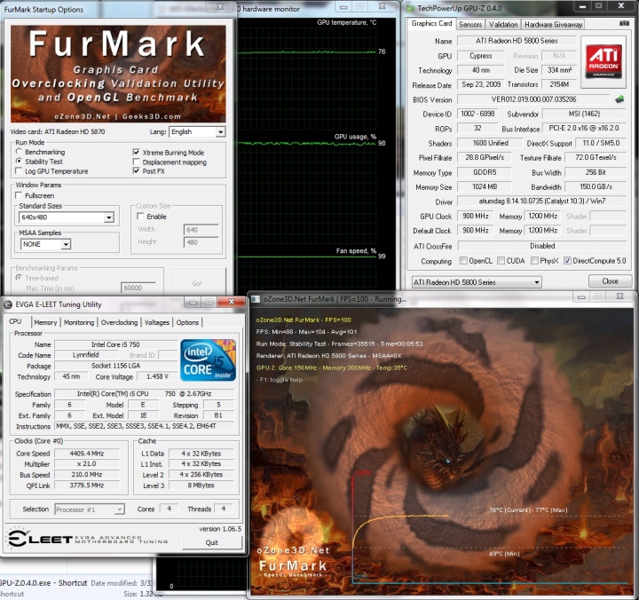Open the Validation tab in GPU-Z
Image resolution: width=639 pixels, height=600 pixels.
click(x=503, y=25)
